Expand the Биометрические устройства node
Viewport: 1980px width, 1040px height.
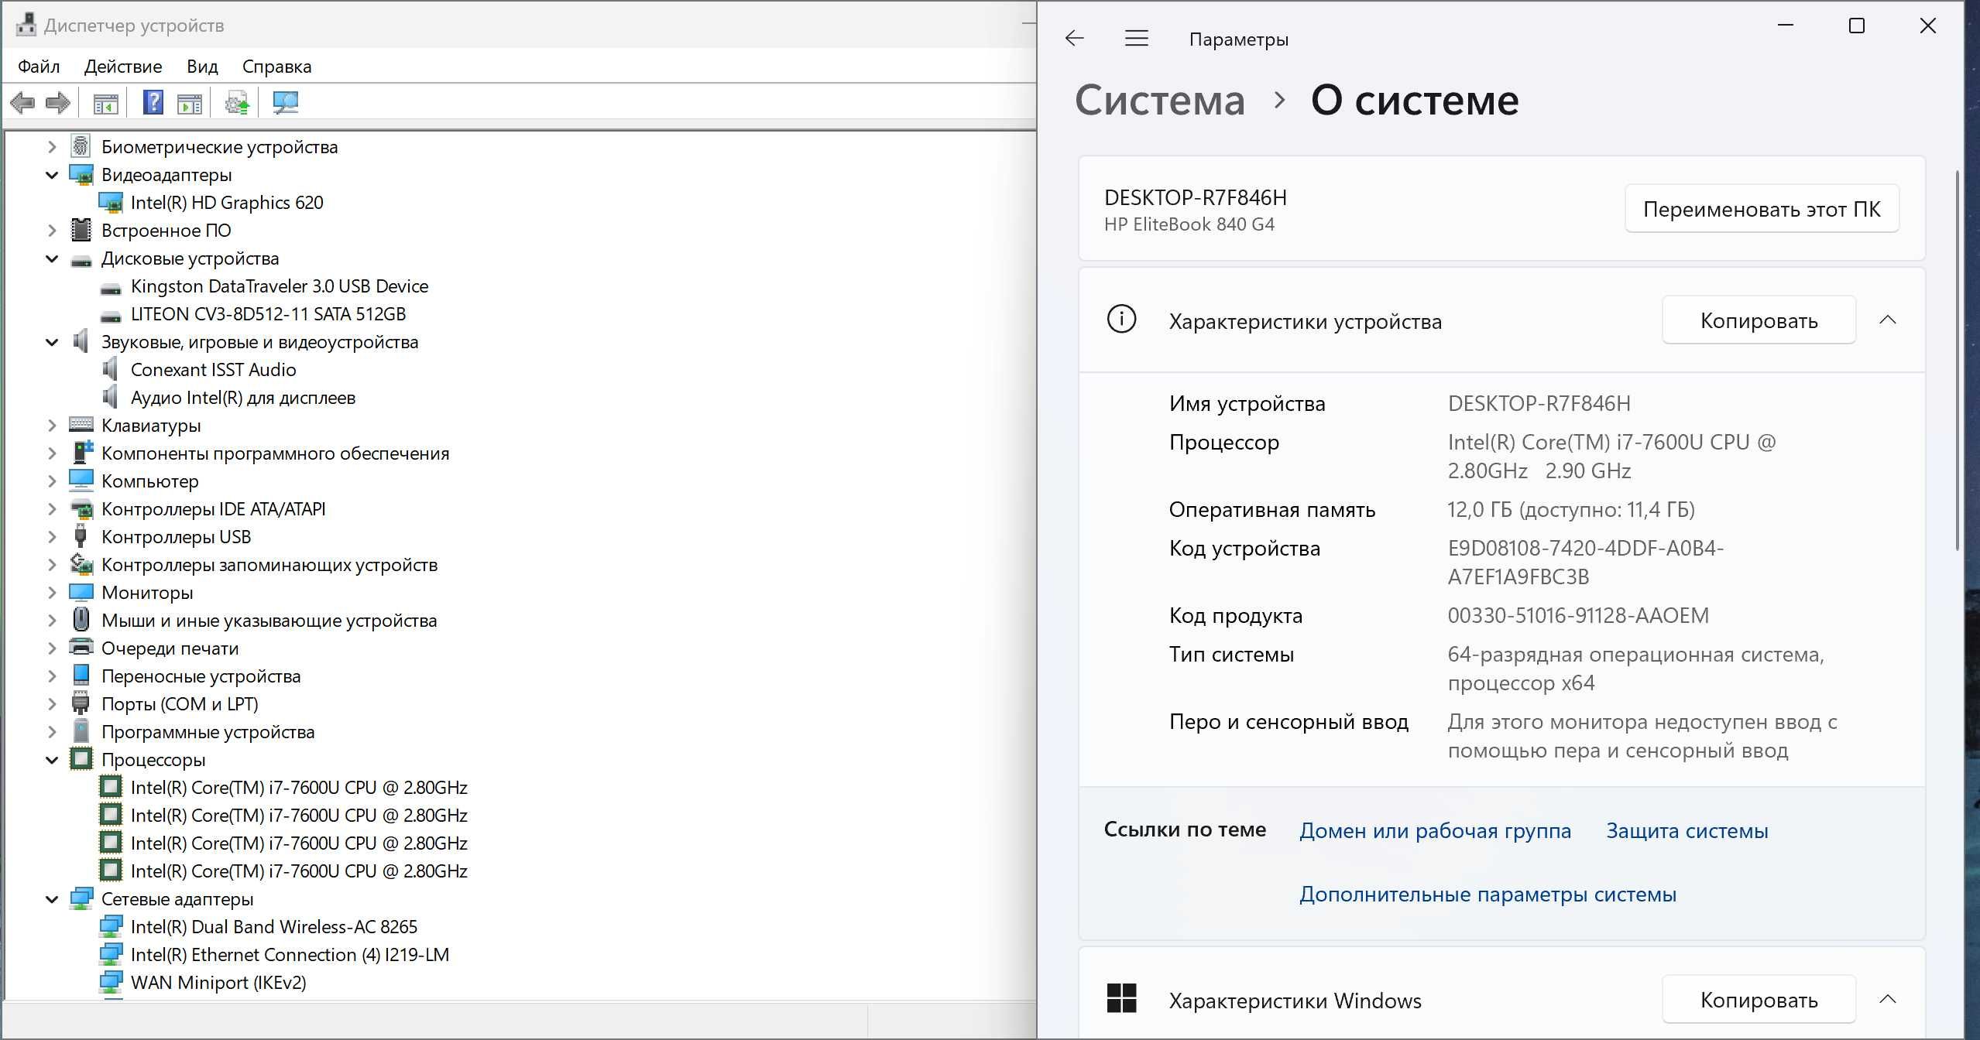pyautogui.click(x=52, y=146)
